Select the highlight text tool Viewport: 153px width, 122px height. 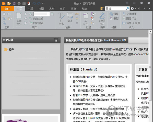pos(77,14)
